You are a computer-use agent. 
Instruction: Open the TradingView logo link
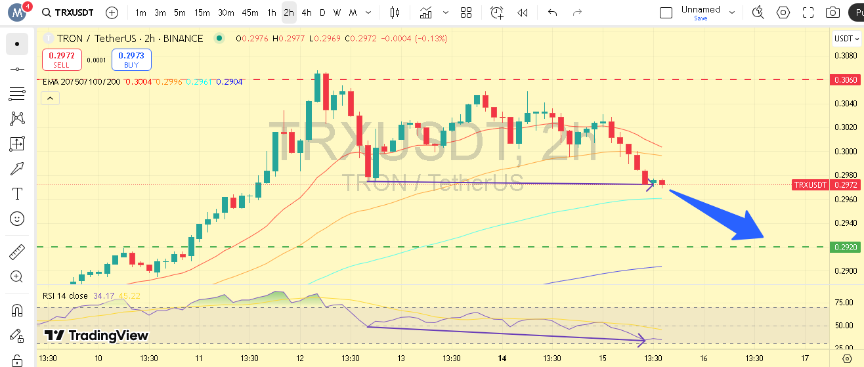coord(97,335)
